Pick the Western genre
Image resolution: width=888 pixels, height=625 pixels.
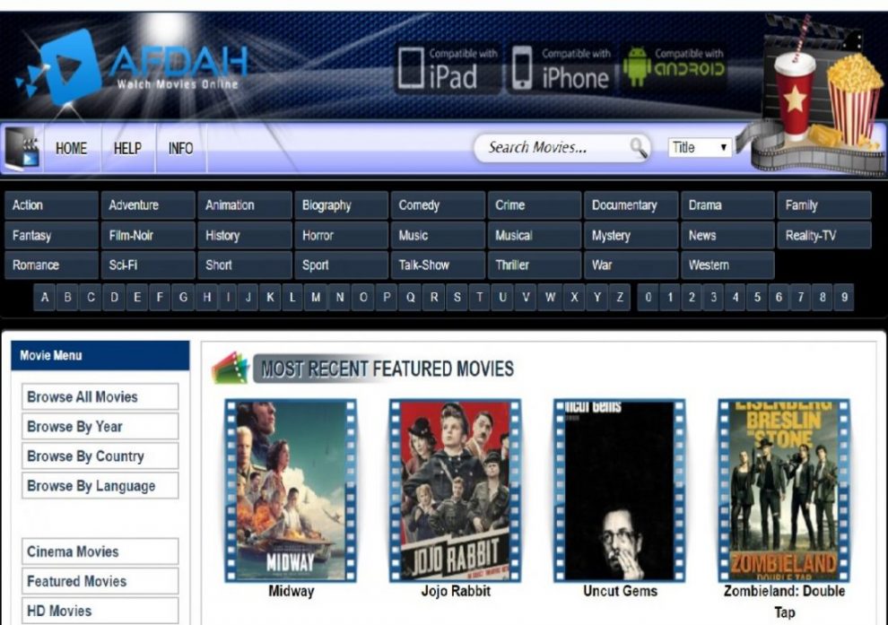coord(727,265)
